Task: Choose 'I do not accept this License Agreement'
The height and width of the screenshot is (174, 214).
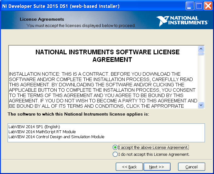Action: [115, 154]
